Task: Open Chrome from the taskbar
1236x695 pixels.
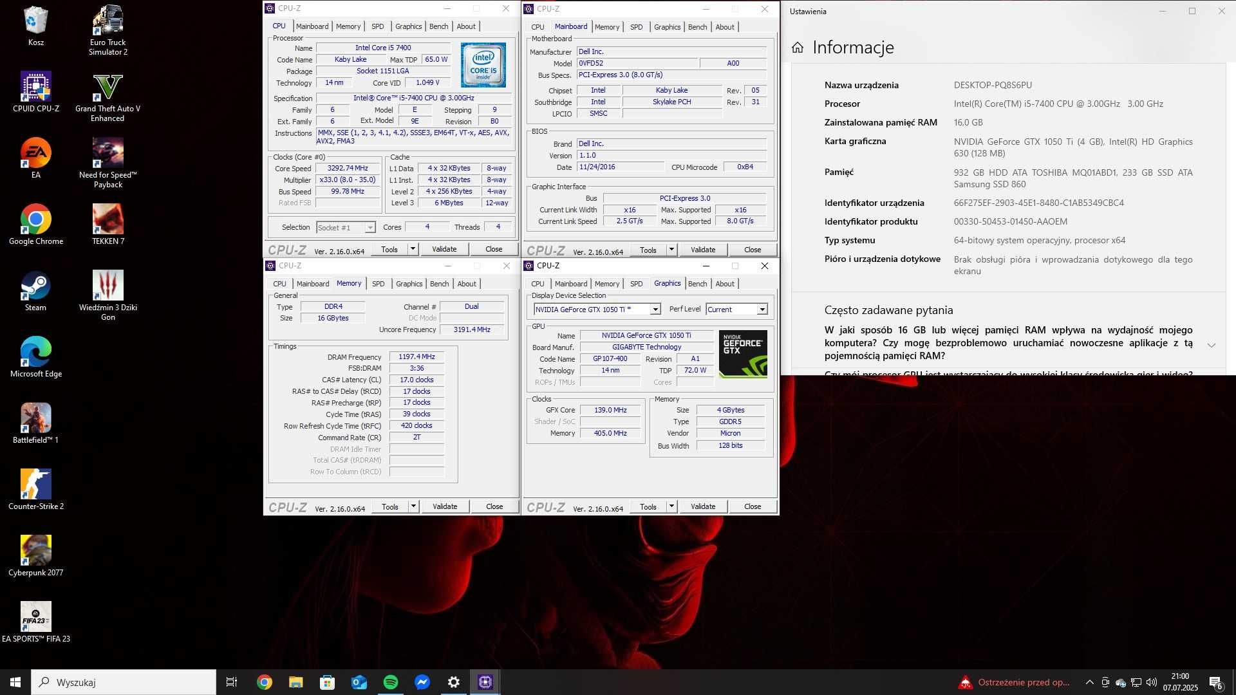Action: coord(265,682)
